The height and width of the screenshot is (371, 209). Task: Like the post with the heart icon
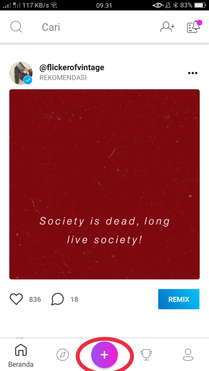coord(16,299)
